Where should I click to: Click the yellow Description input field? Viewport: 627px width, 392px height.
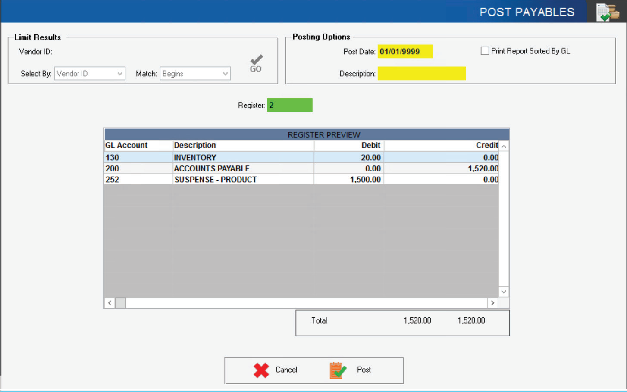click(x=421, y=74)
